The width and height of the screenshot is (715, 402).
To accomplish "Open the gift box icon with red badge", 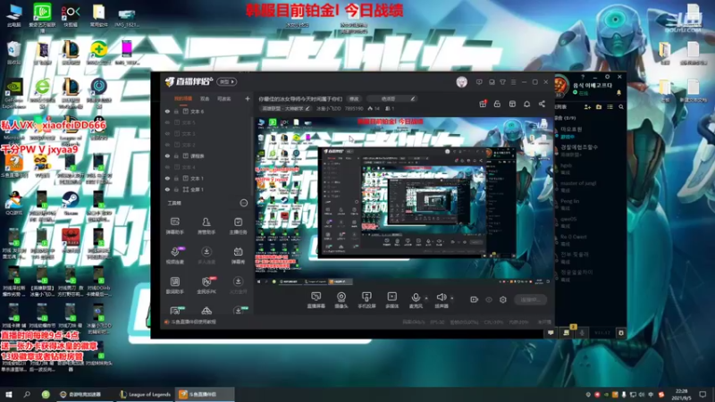I will [x=483, y=104].
